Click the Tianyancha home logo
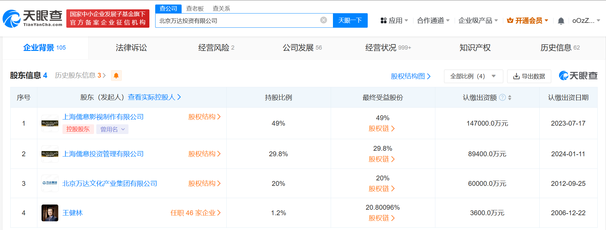606x230 pixels. coord(33,18)
